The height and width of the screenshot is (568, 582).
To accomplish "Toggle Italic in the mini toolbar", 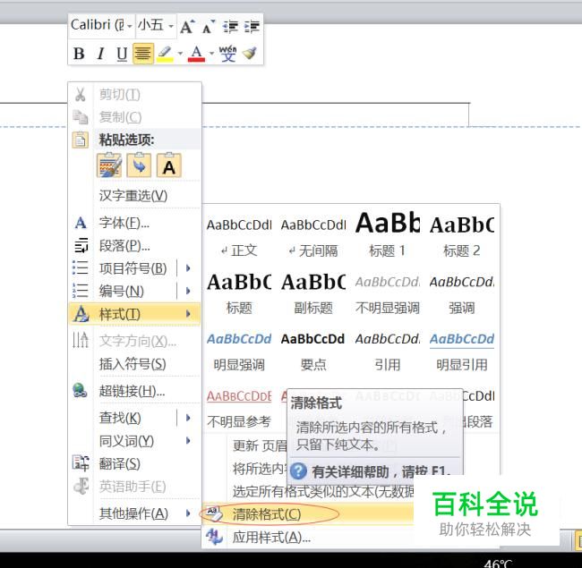I will (x=100, y=54).
